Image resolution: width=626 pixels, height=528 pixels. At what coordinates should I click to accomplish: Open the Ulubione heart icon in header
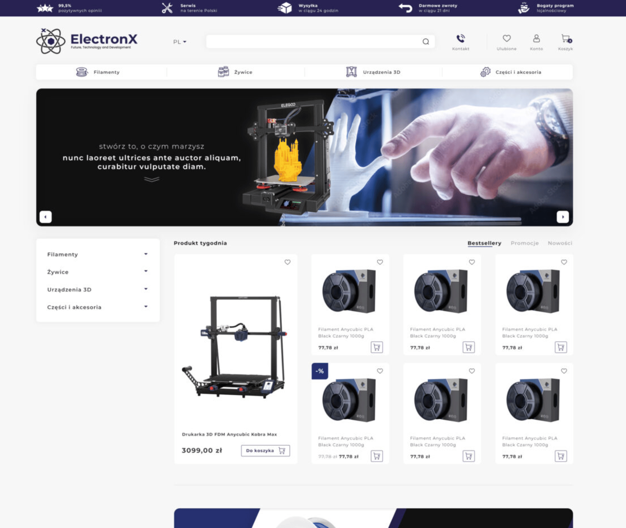click(x=506, y=38)
